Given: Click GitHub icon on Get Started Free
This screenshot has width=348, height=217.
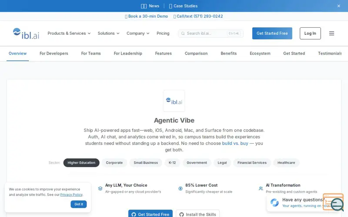Looking at the screenshot, I should tap(134, 214).
